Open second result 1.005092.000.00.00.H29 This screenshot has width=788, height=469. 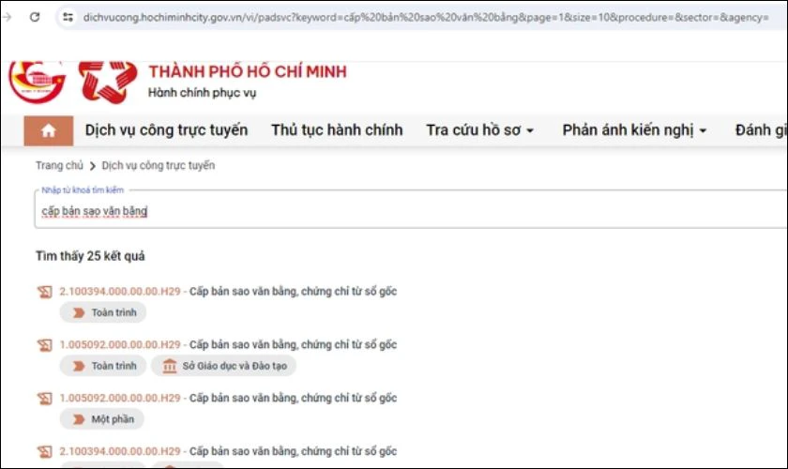click(228, 344)
